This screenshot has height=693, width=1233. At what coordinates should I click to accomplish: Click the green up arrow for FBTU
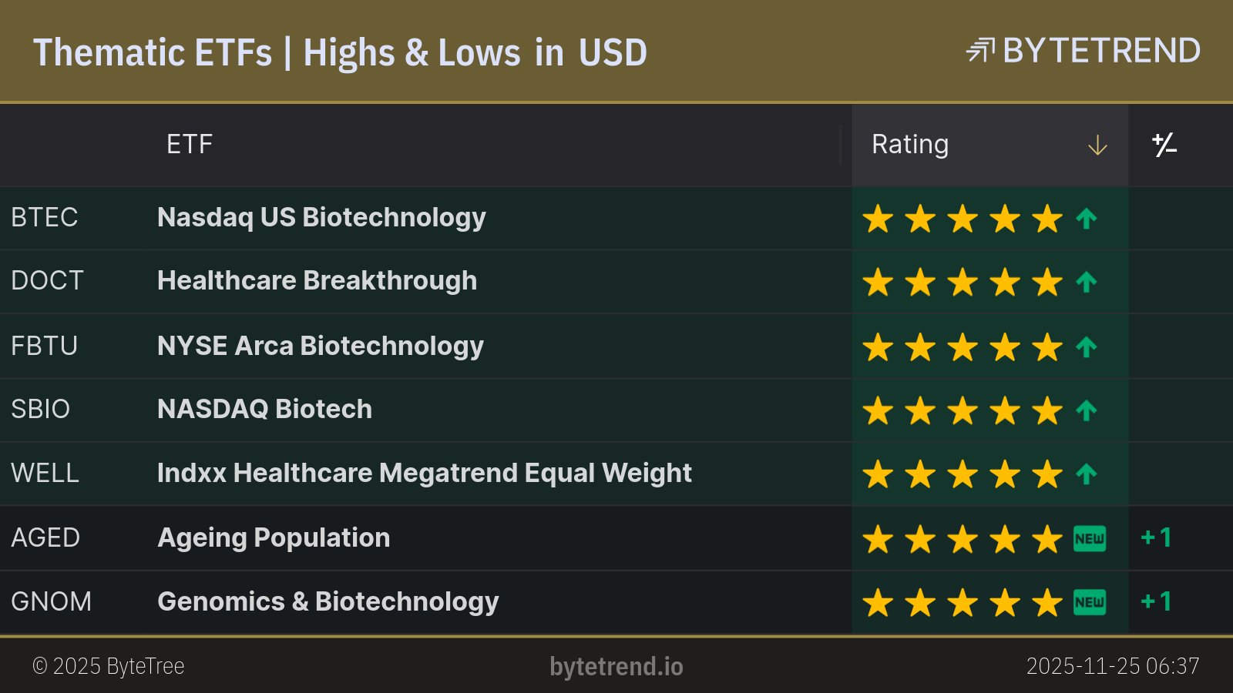pyautogui.click(x=1087, y=348)
